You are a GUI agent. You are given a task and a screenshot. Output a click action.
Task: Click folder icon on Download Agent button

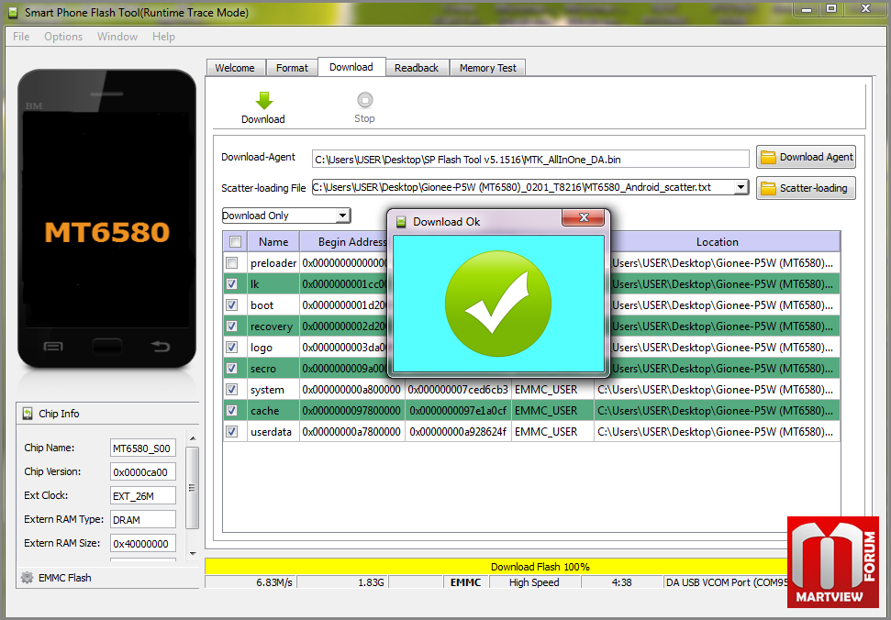pyautogui.click(x=768, y=157)
